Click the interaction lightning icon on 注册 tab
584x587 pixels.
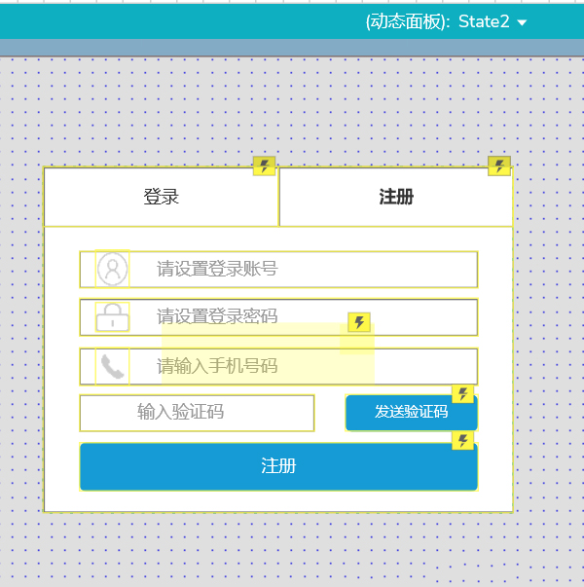(499, 165)
